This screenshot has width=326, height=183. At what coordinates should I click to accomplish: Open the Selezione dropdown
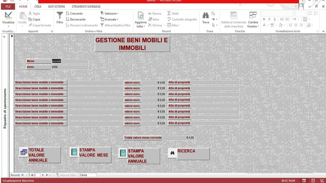click(x=109, y=13)
